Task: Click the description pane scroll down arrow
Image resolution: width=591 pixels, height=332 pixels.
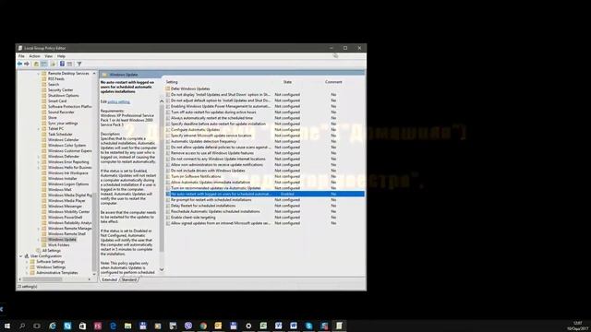Action: click(x=162, y=269)
